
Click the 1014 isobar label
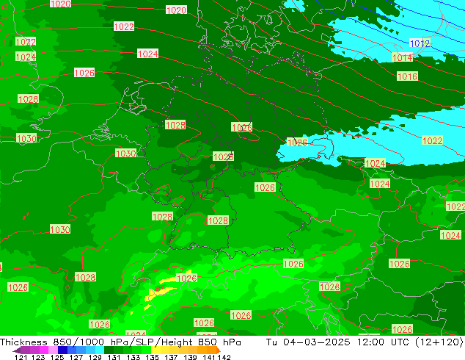tap(403, 57)
